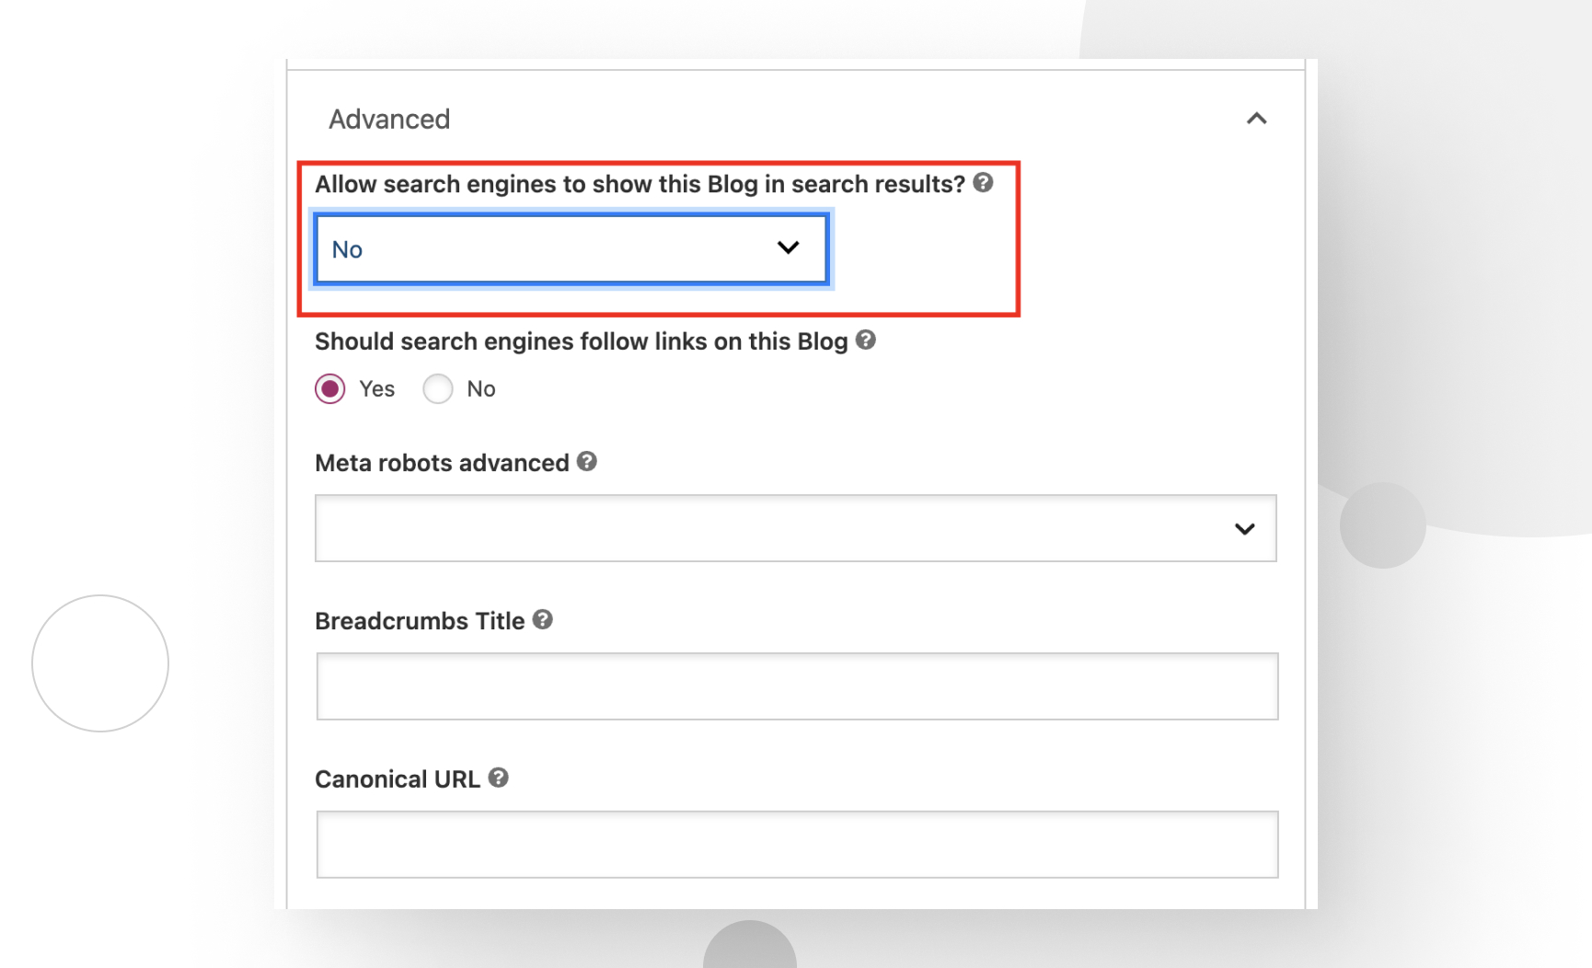
Task: Click the Yes radio label text
Action: 375,388
